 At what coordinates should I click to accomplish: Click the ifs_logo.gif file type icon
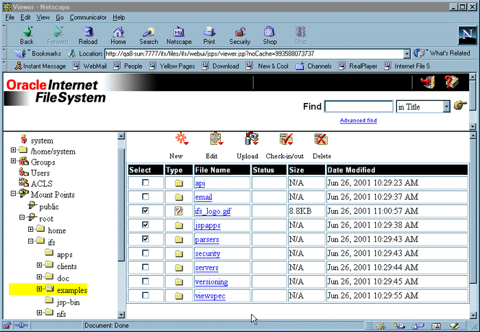point(179,211)
